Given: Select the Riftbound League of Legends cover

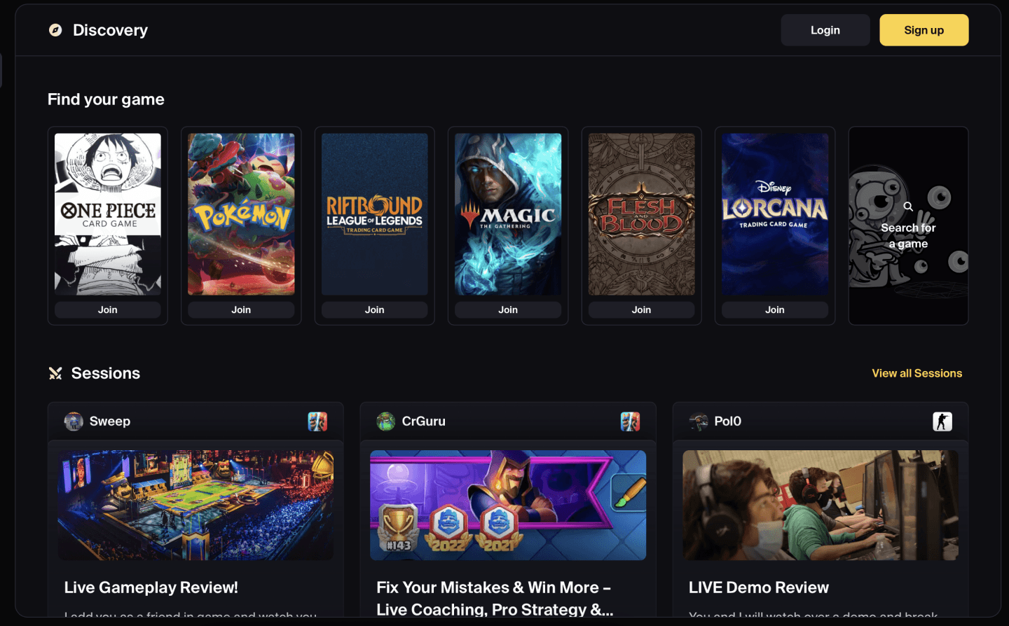Looking at the screenshot, I should point(375,214).
